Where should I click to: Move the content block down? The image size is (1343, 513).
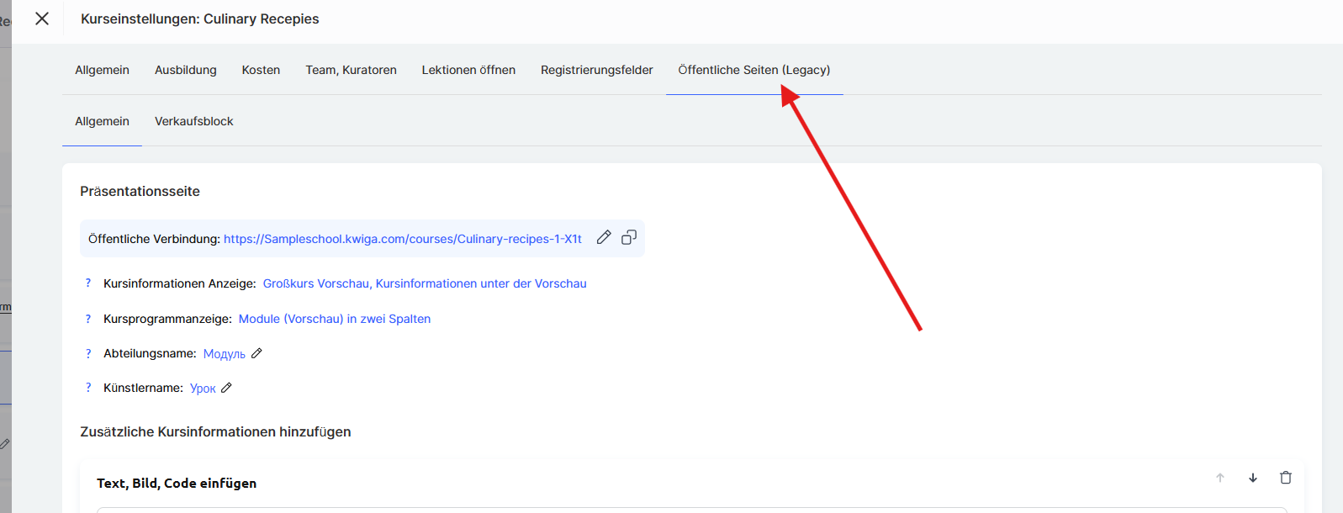click(1253, 478)
